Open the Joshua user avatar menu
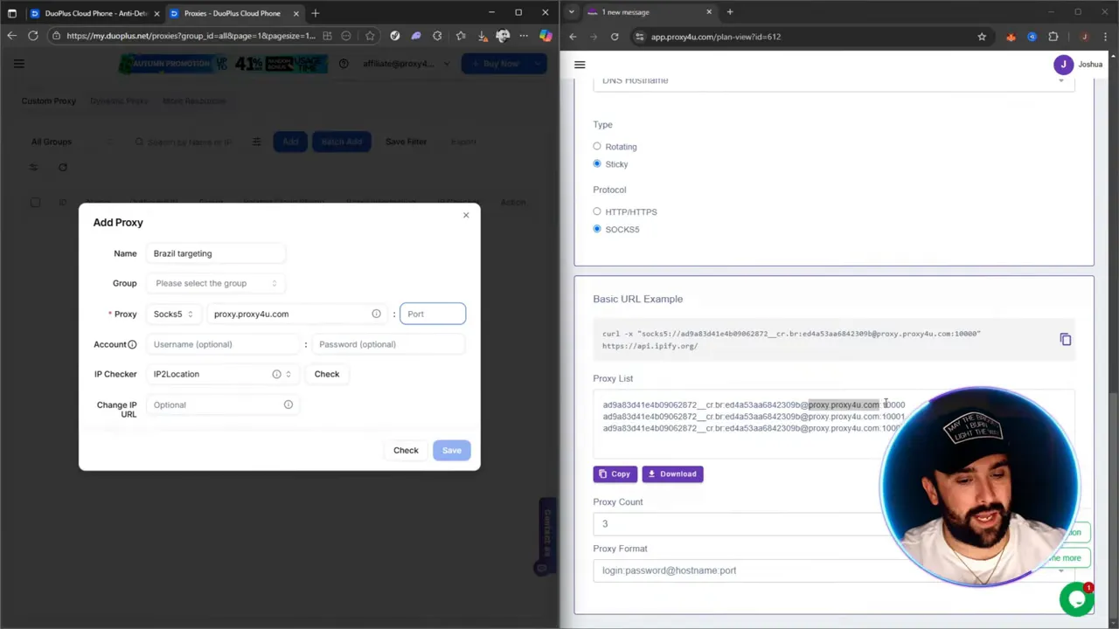Image resolution: width=1119 pixels, height=629 pixels. coord(1063,65)
